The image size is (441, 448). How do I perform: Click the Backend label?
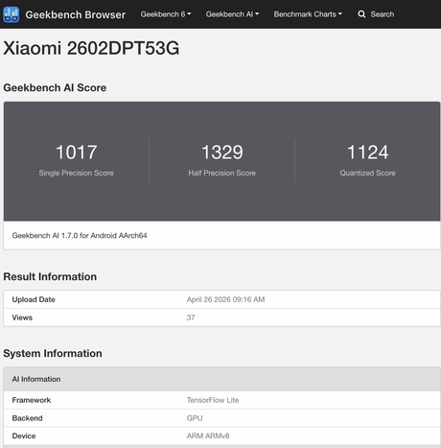(27, 418)
